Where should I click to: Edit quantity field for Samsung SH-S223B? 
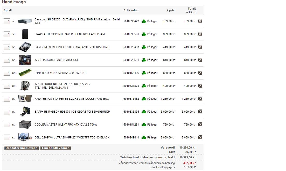coord(7,21)
